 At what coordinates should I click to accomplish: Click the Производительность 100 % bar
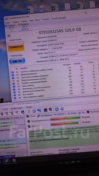pyautogui.click(x=65, y=118)
